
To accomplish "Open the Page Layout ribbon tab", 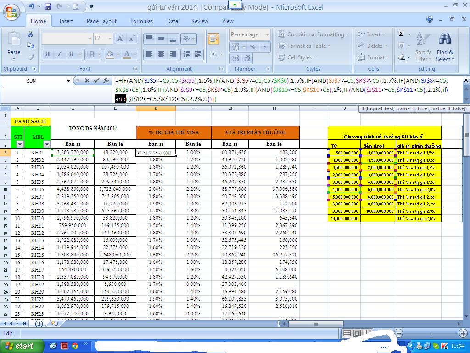I will point(101,21).
